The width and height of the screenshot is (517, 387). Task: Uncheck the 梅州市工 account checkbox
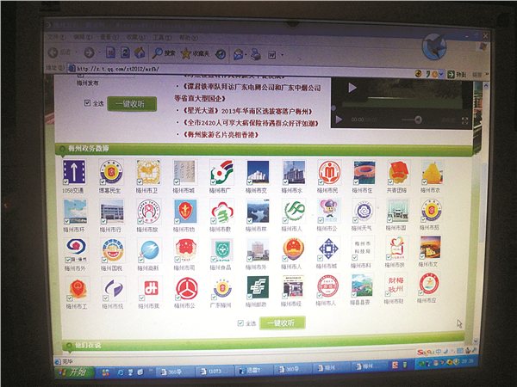[x=70, y=298]
